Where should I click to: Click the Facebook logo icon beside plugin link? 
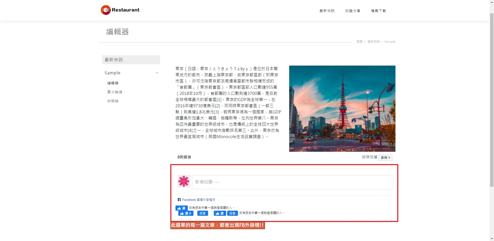(179, 200)
